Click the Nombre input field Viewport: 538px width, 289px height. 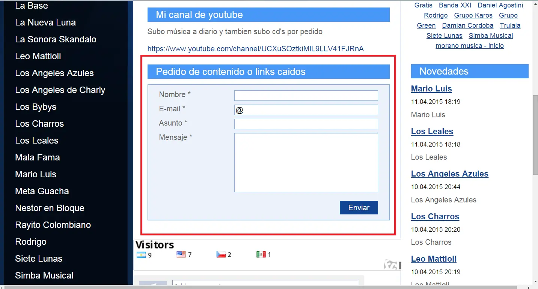(x=306, y=96)
